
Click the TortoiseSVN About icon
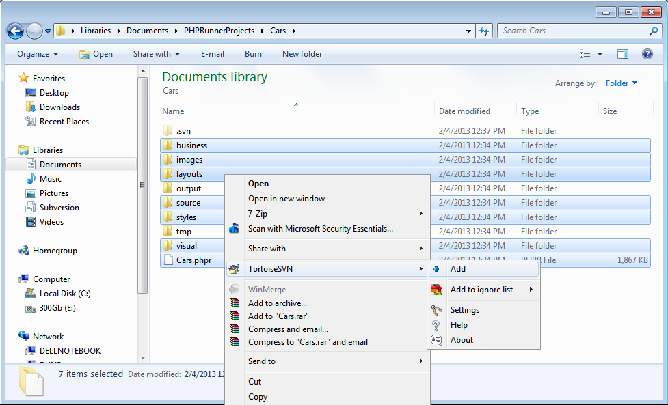[x=436, y=340]
